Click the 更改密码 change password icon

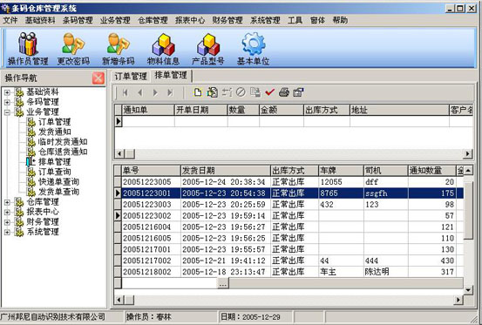tap(73, 49)
